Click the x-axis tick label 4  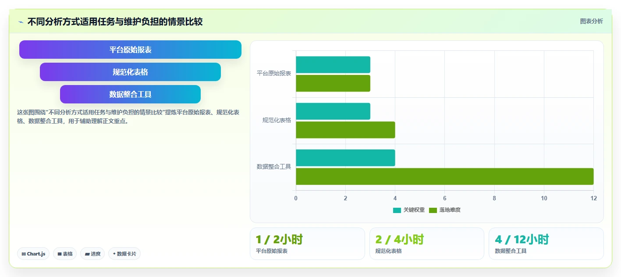tap(395, 198)
